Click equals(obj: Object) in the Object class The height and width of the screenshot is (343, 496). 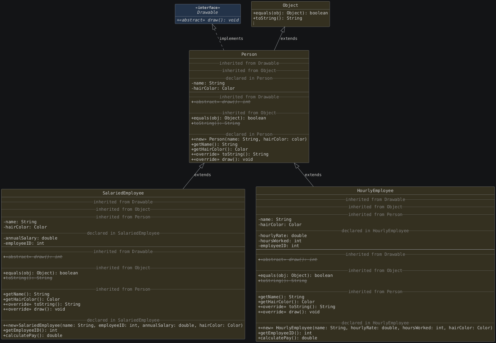click(290, 13)
